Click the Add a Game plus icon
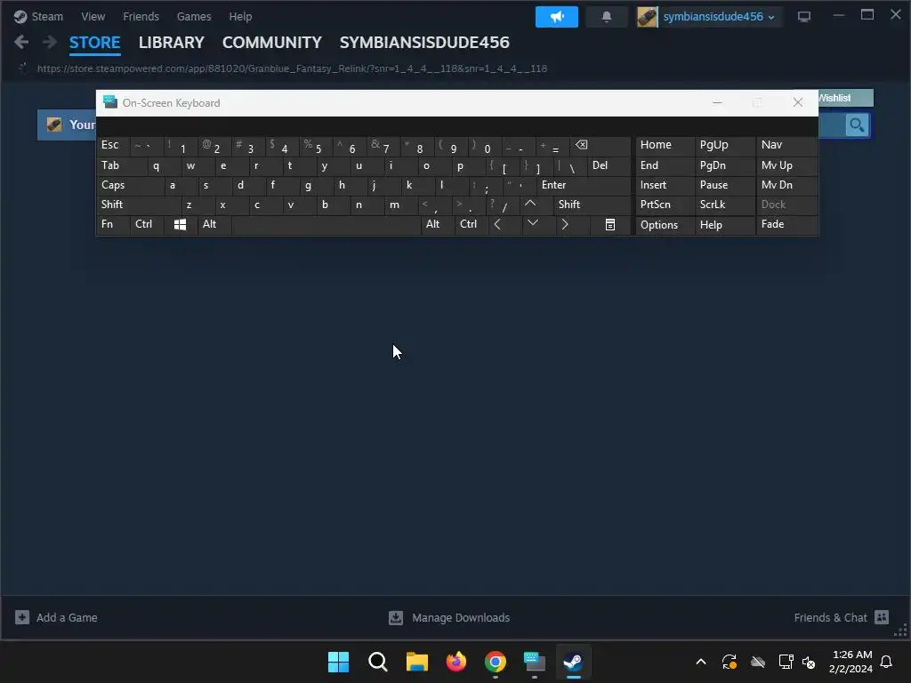This screenshot has width=911, height=683. tap(22, 617)
